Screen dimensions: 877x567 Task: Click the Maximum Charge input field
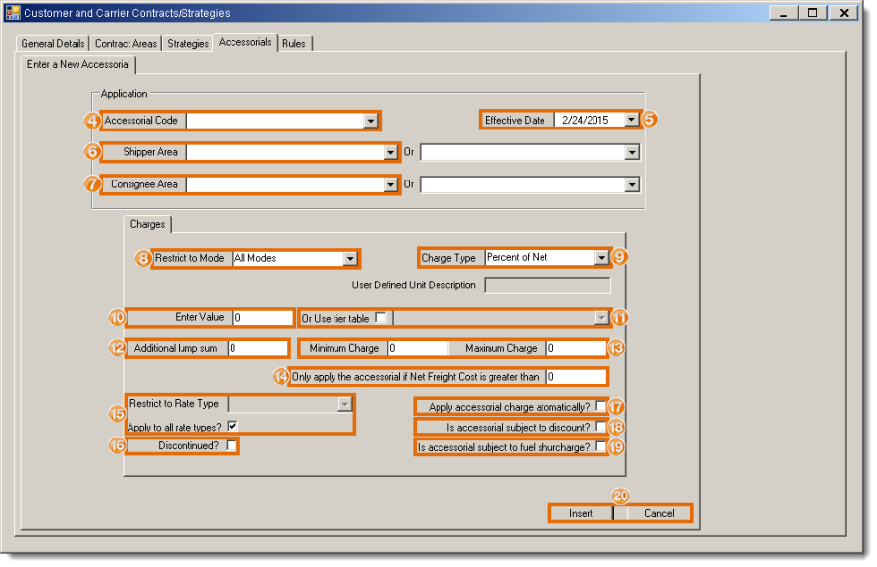(577, 348)
